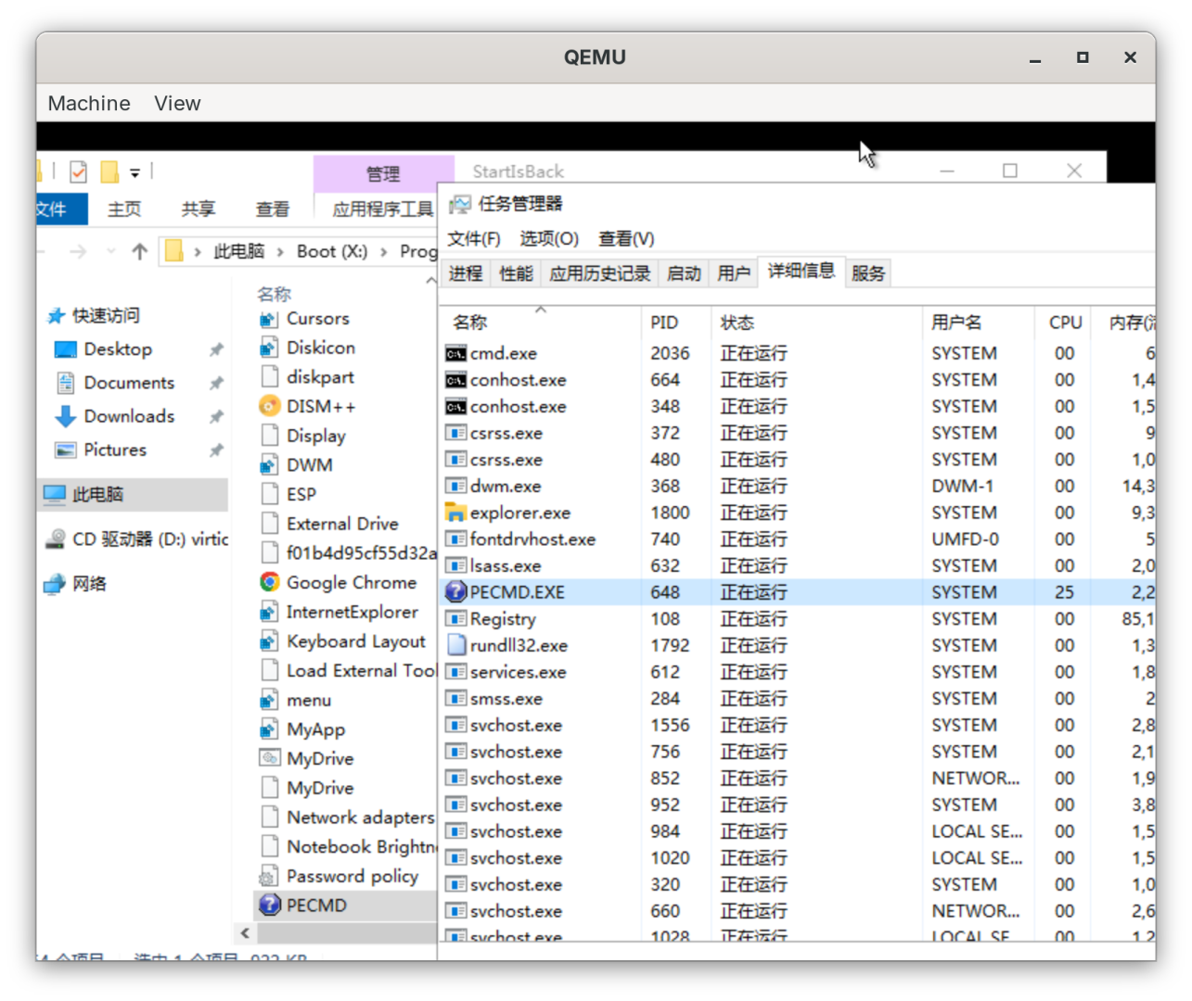Open the recent locations dropdown chevron
The height and width of the screenshot is (1001, 1192).
[x=111, y=251]
